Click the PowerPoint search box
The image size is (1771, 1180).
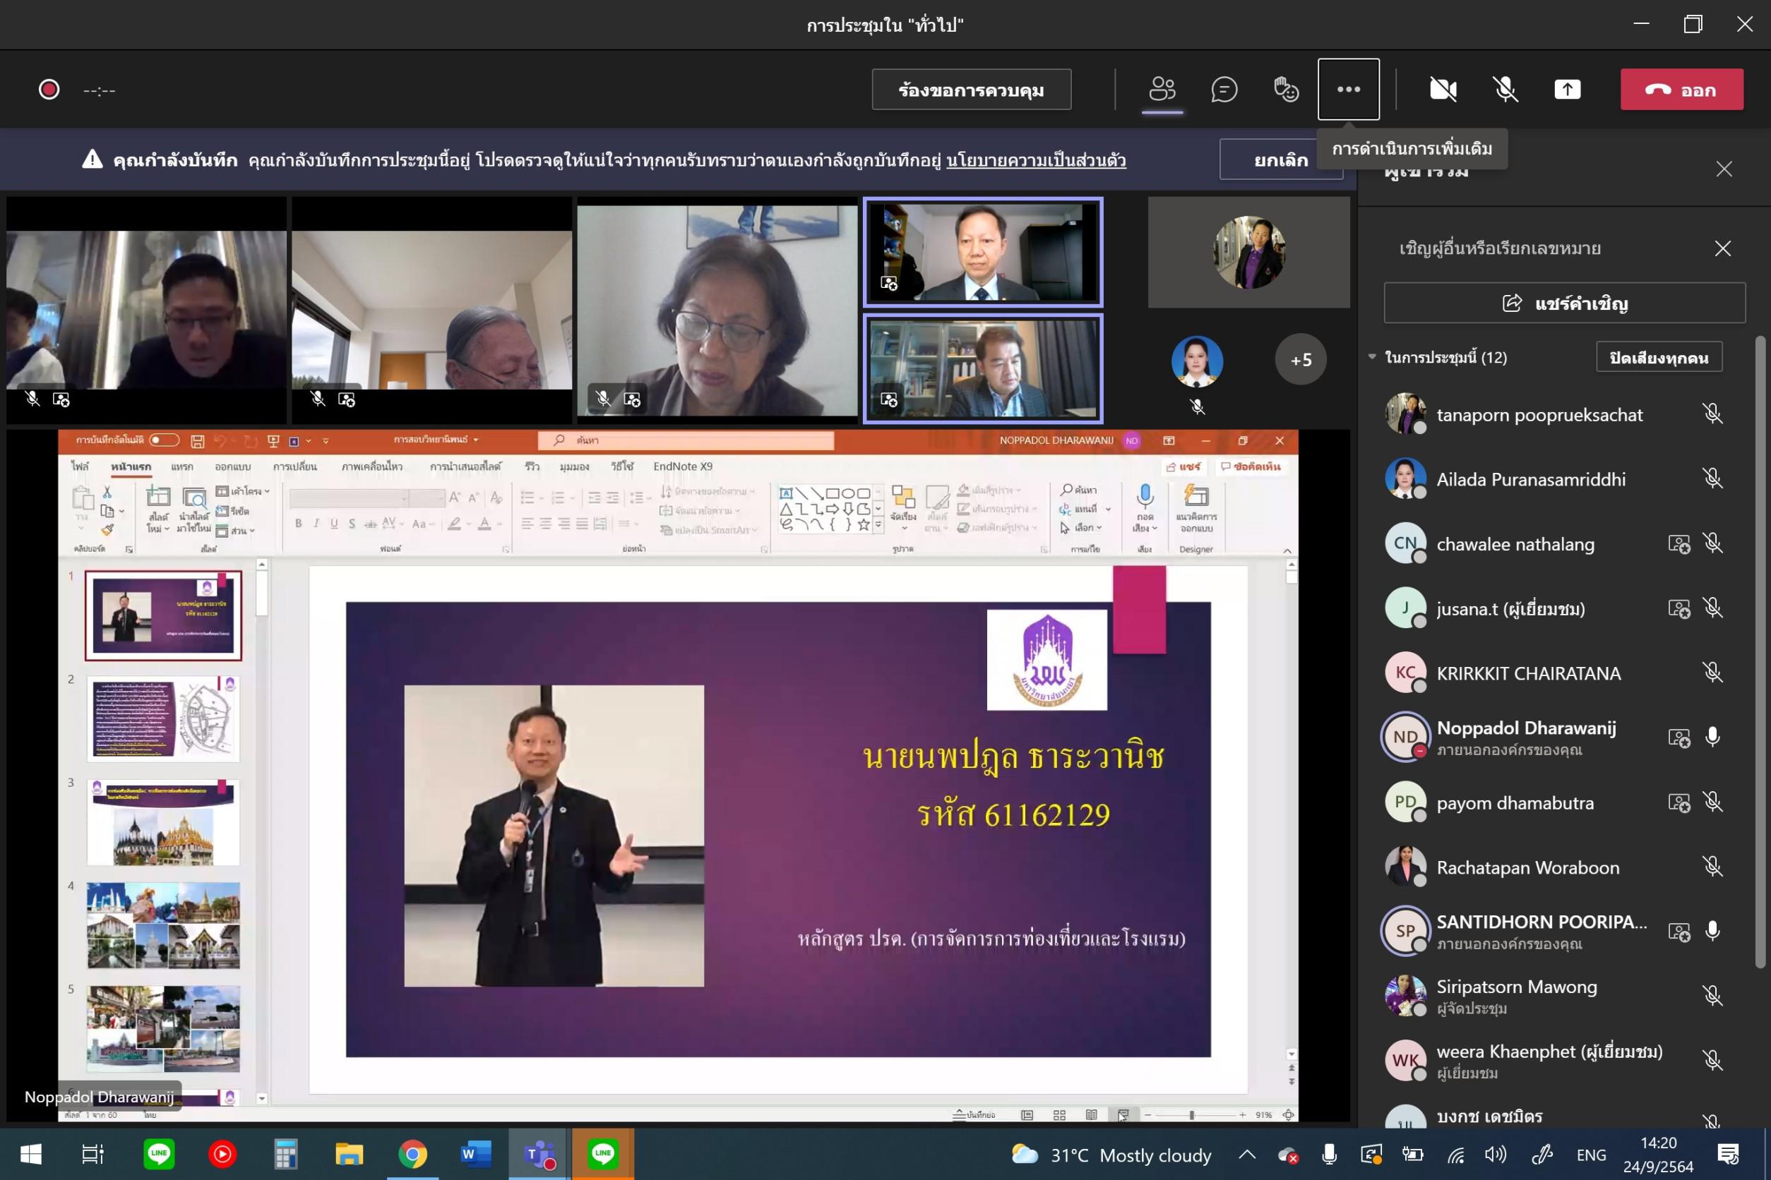point(686,440)
